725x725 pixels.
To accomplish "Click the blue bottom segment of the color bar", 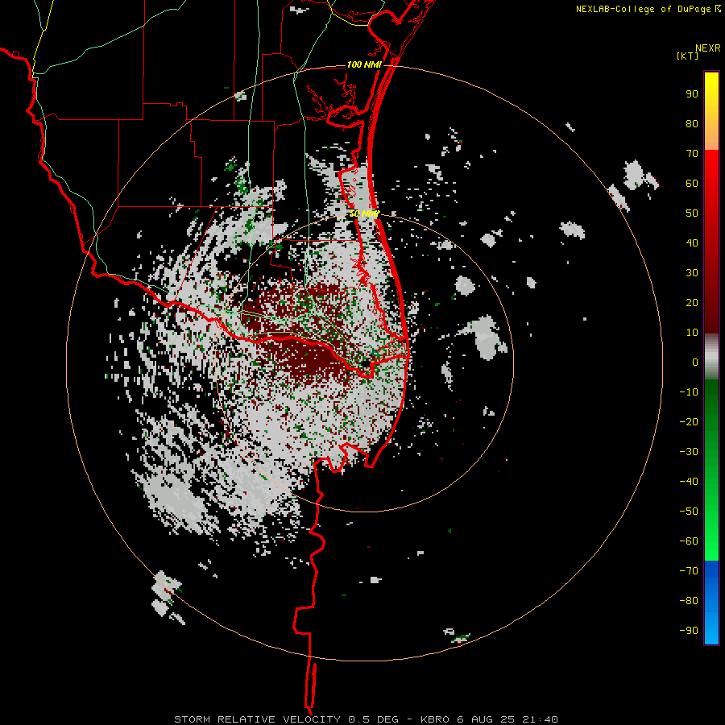I will click(x=711, y=603).
